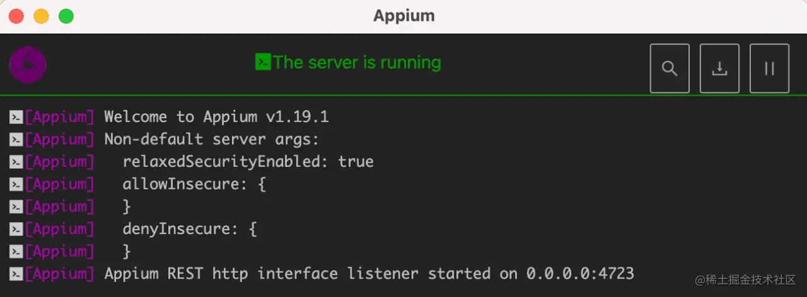Click terminal icon on denyInsecure line
Viewport: 807px width, 297px height.
pos(16,229)
